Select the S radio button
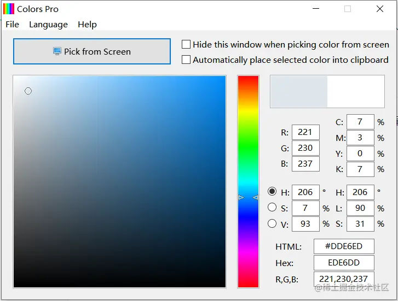 tap(272, 207)
